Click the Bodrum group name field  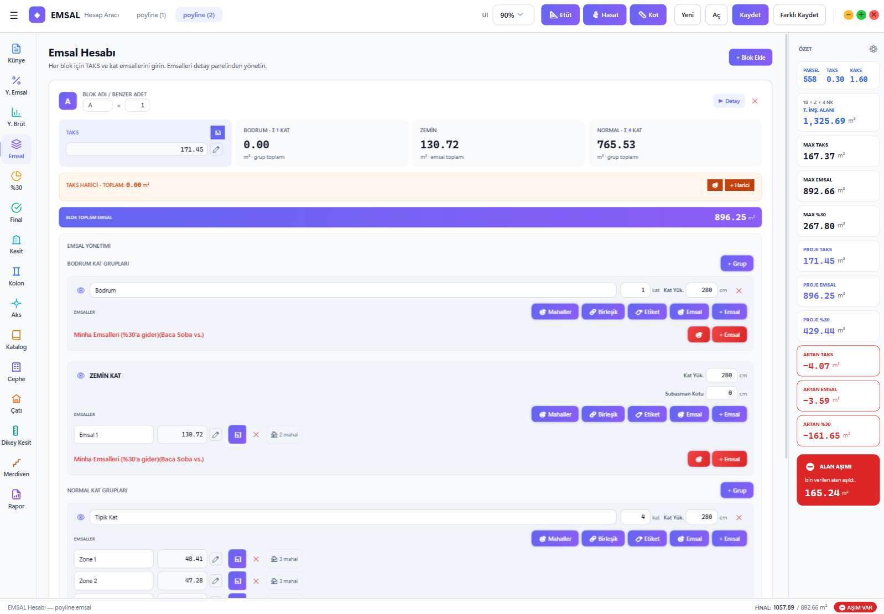(353, 290)
